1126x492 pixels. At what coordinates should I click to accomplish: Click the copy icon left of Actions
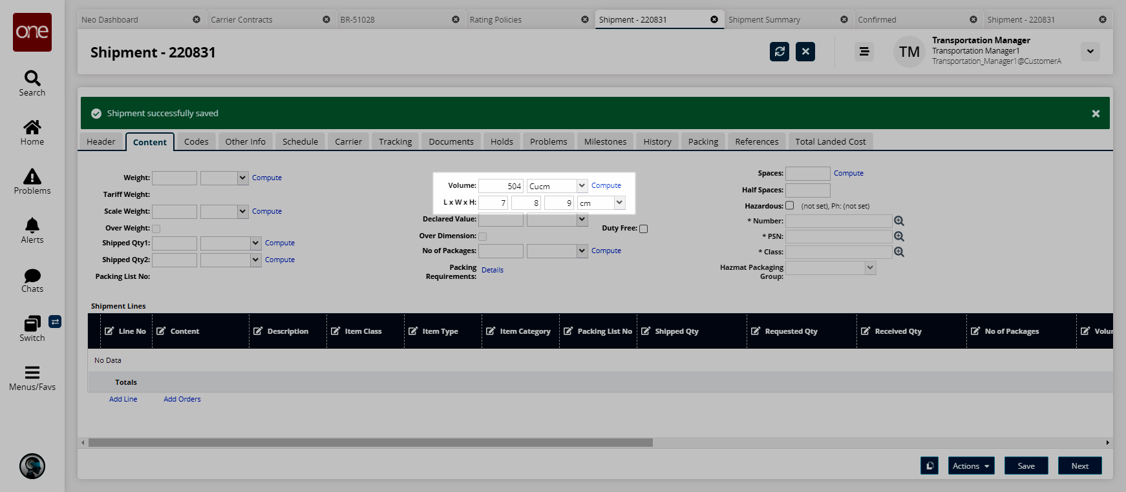[929, 466]
